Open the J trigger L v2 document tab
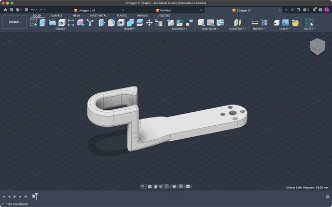This screenshot has width=332, height=207. [85, 10]
